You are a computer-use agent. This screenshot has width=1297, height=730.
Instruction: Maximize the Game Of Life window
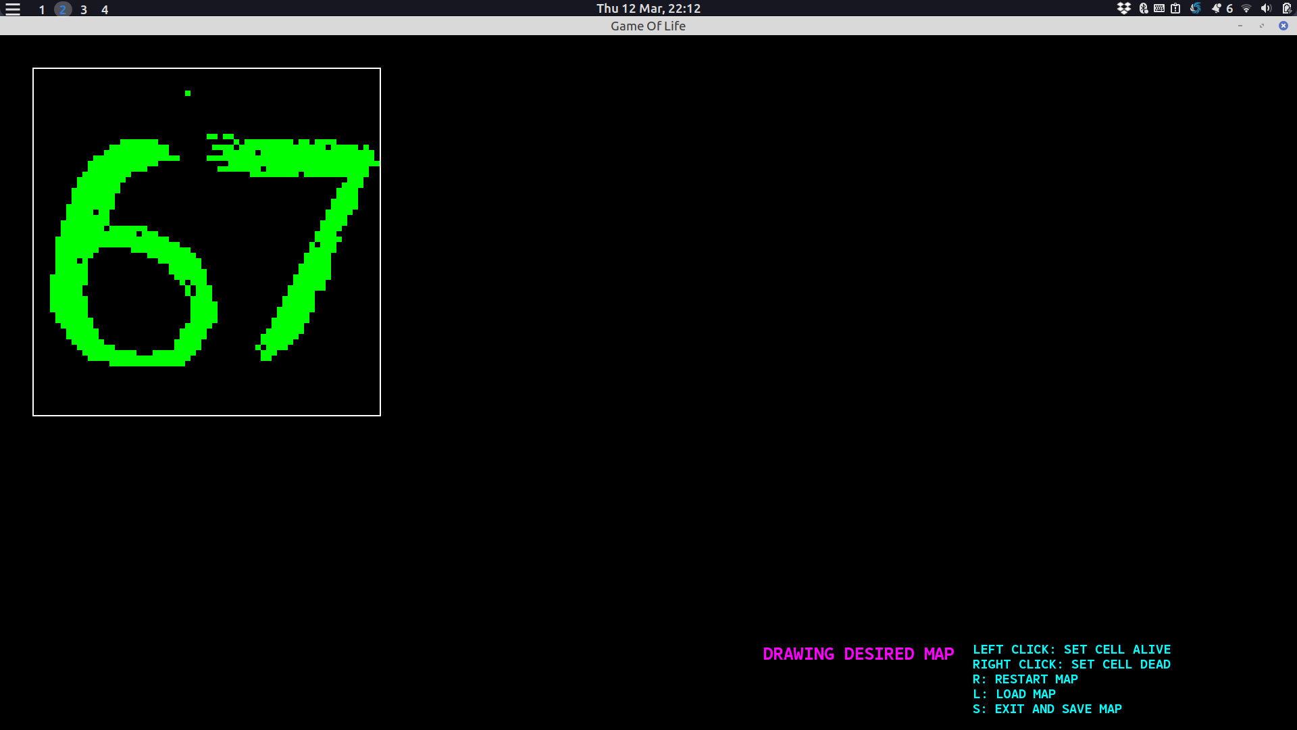[1262, 26]
